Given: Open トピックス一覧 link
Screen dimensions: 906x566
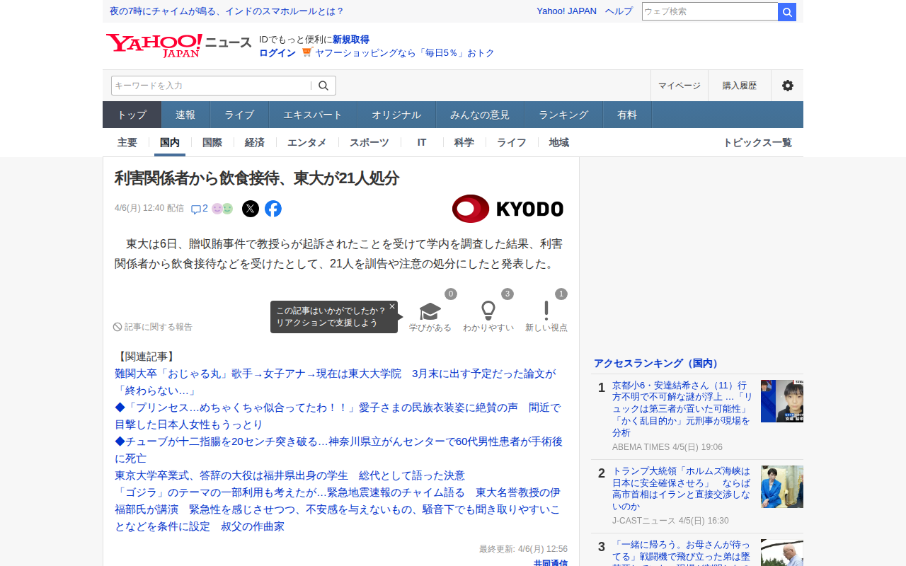Looking at the screenshot, I should coord(757,142).
